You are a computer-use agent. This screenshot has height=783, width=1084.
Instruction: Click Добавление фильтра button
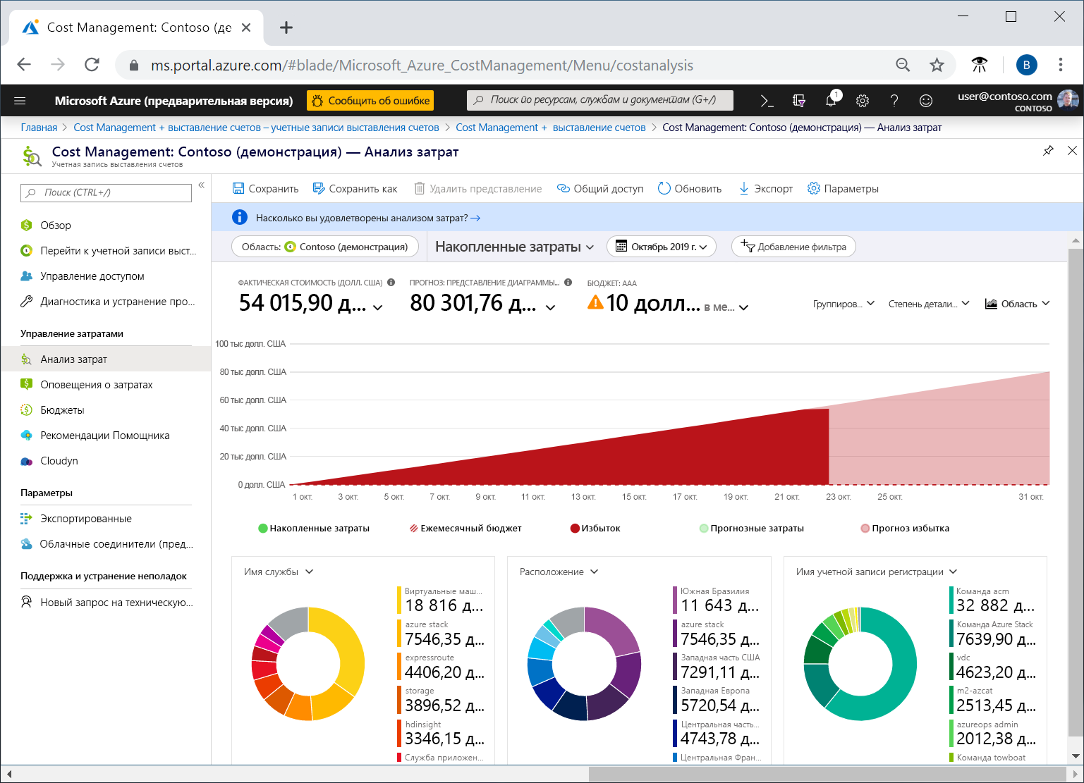click(793, 247)
